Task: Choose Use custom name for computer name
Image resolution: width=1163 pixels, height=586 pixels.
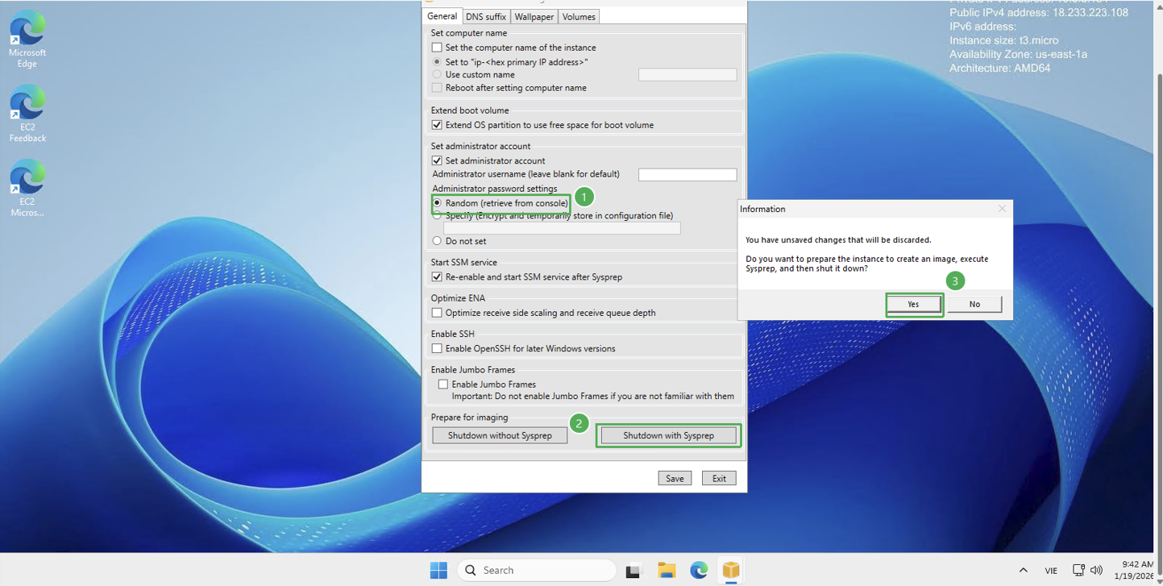Action: point(437,74)
